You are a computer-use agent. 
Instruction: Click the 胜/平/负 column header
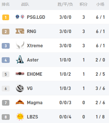tap(65, 4)
